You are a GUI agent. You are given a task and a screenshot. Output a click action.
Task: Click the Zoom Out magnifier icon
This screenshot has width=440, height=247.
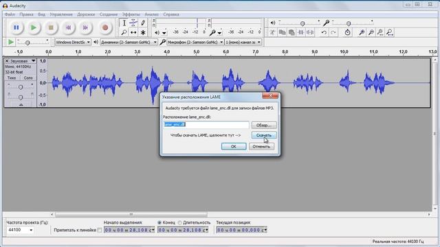pos(371,32)
